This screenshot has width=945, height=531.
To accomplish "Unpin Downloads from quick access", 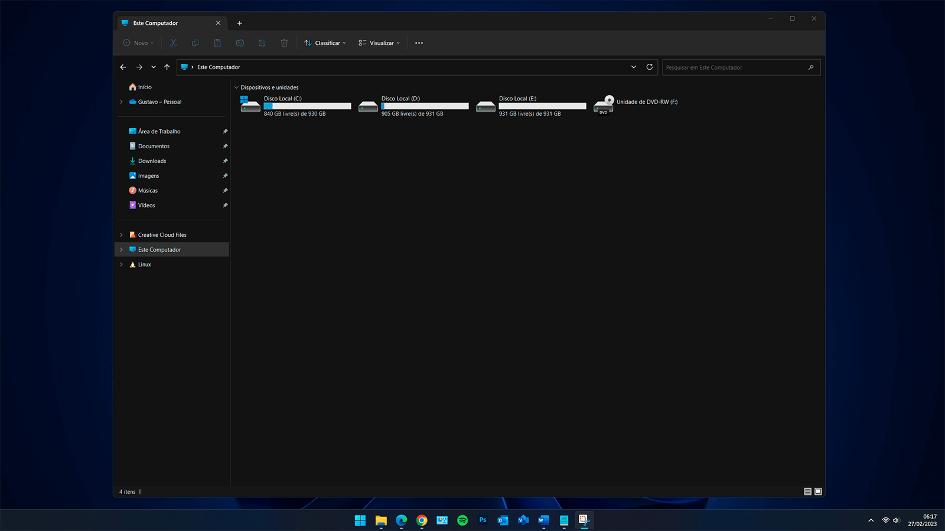I will pyautogui.click(x=225, y=161).
